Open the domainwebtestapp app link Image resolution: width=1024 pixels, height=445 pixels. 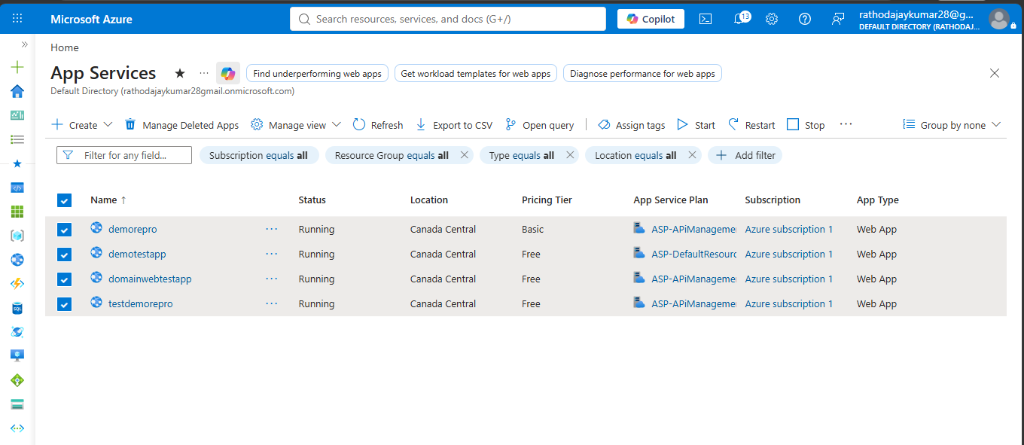coord(150,279)
